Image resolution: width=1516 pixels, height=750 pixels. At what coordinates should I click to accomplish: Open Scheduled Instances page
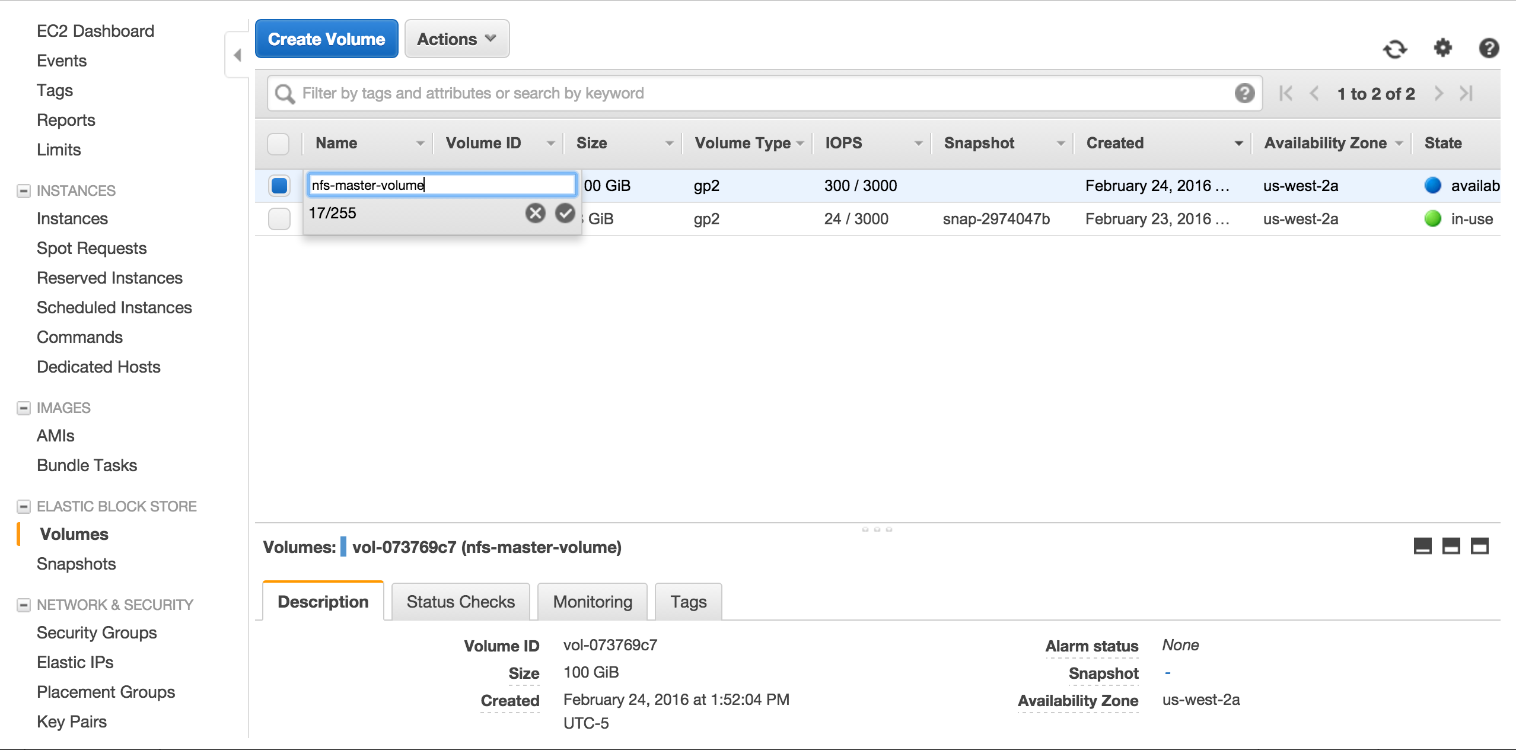114,307
